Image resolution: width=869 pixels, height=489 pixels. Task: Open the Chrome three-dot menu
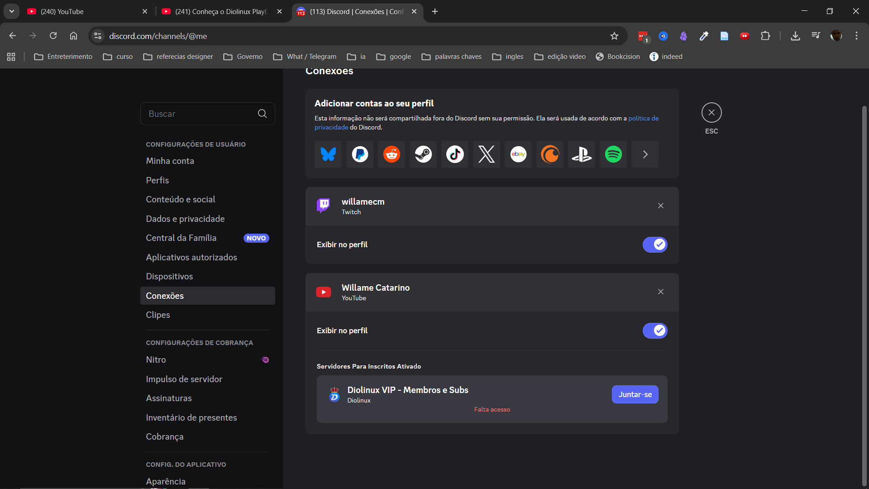(x=856, y=36)
